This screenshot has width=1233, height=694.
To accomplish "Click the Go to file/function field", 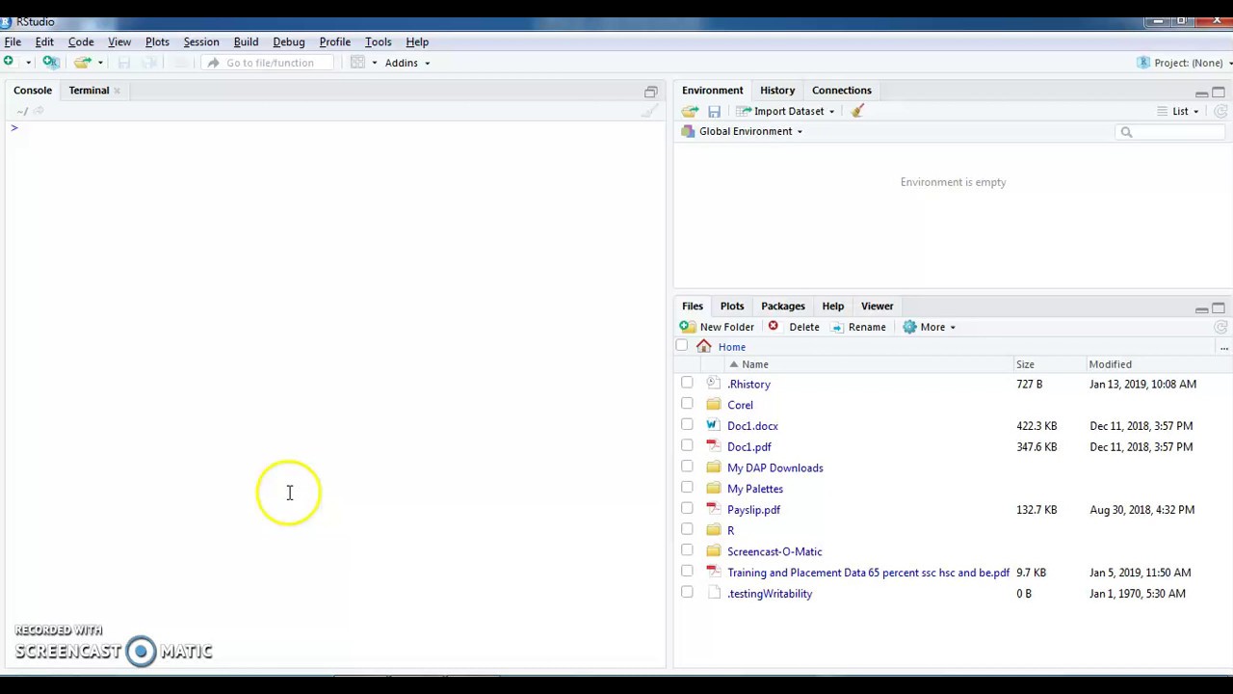I will coord(270,63).
